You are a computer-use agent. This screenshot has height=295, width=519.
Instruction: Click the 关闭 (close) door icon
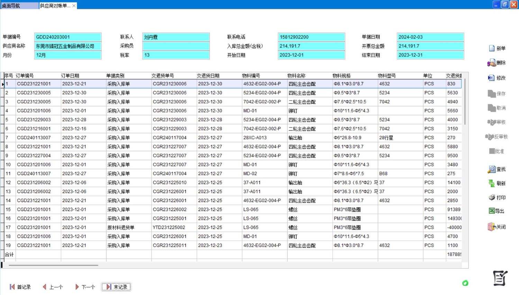(492, 227)
